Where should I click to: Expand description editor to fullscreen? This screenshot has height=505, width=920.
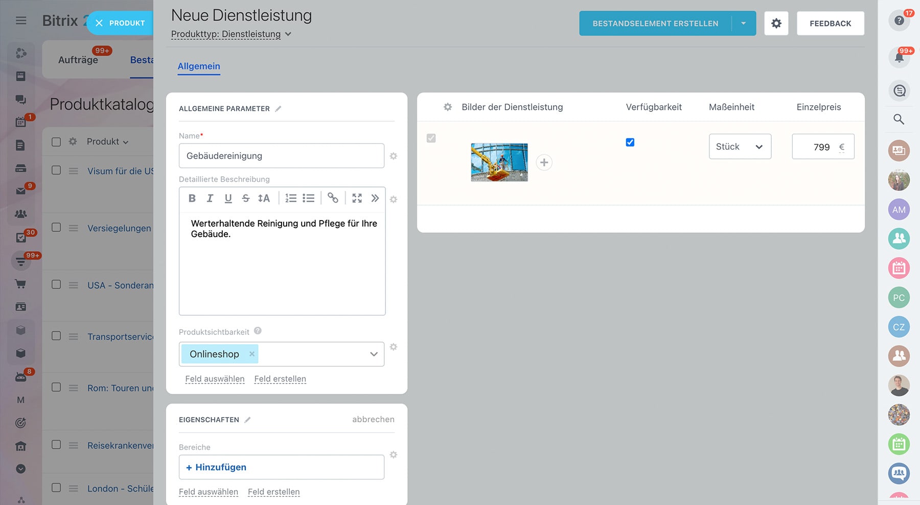tap(357, 199)
